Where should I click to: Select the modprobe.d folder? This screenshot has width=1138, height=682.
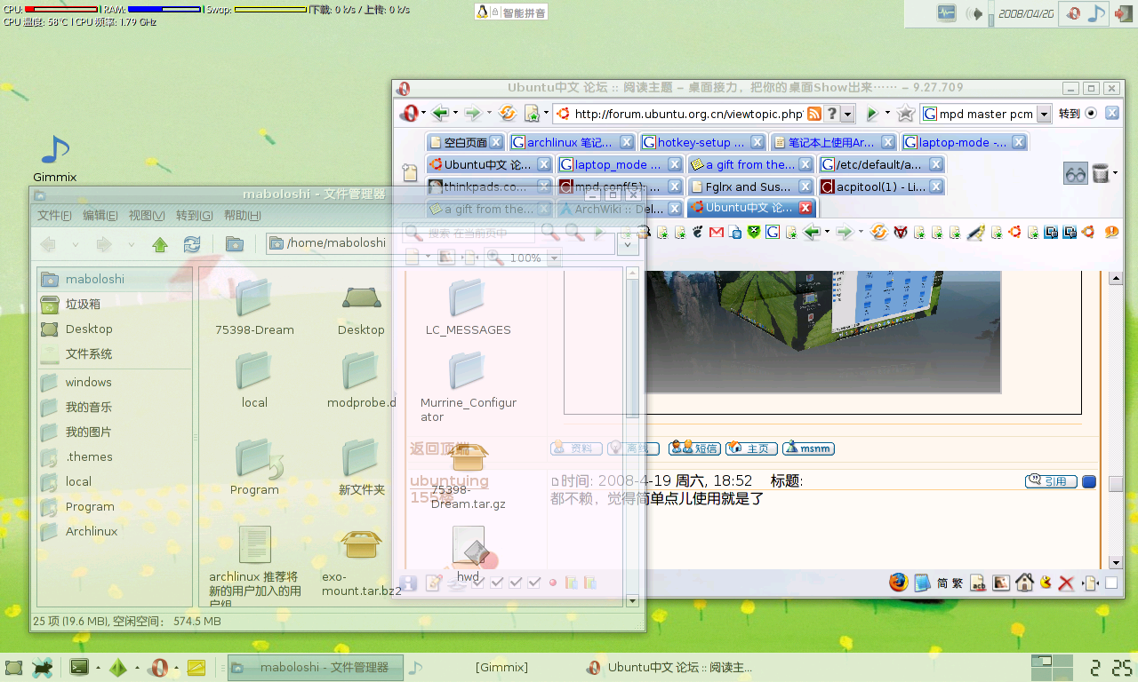[x=361, y=379]
